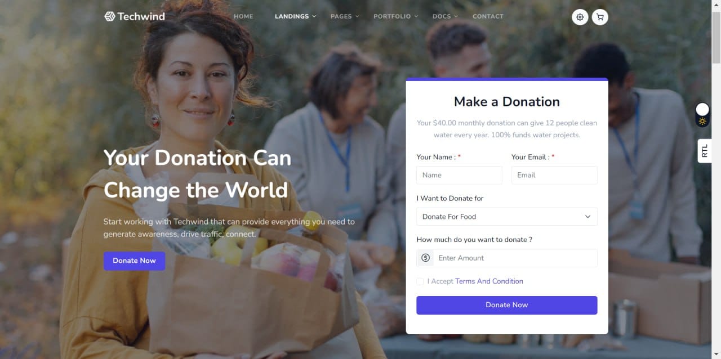Click the hero Donate Now button
Screen dimensions: 721x359
click(134, 261)
